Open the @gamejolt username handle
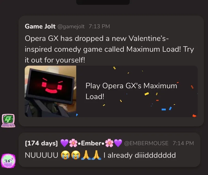The width and height of the screenshot is (208, 175). [x=71, y=27]
